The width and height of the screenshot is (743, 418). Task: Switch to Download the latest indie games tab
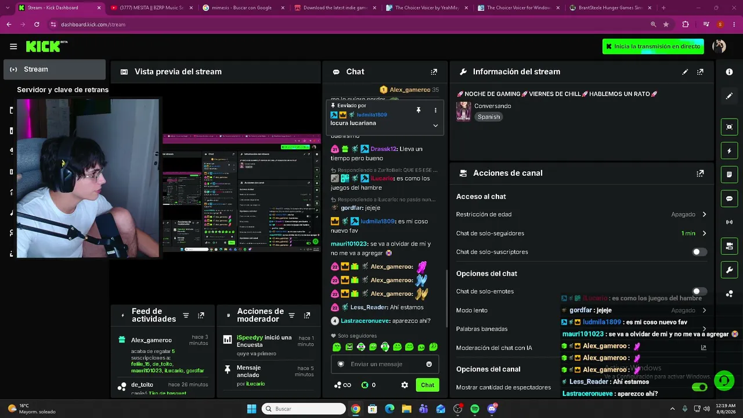click(x=334, y=8)
